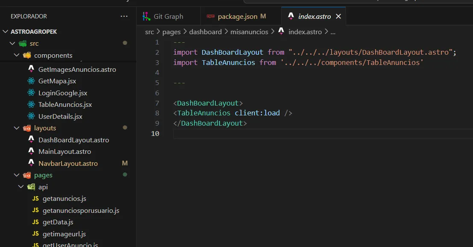Open Explorer more actions ellipsis menu
This screenshot has width=473, height=247.
124,16
